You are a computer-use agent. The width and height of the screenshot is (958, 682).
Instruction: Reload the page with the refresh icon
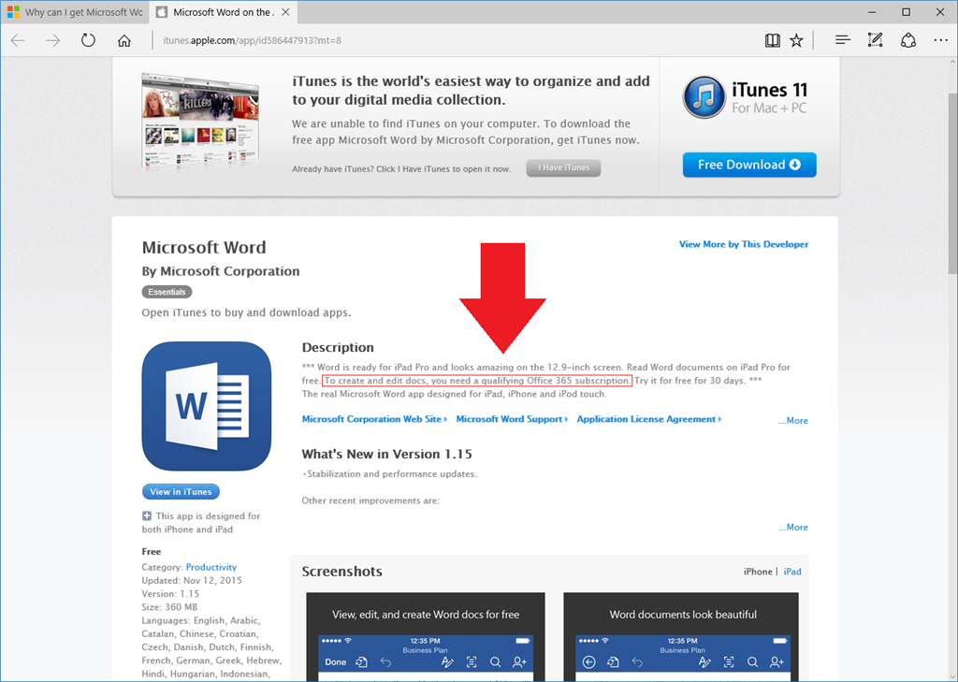[89, 41]
